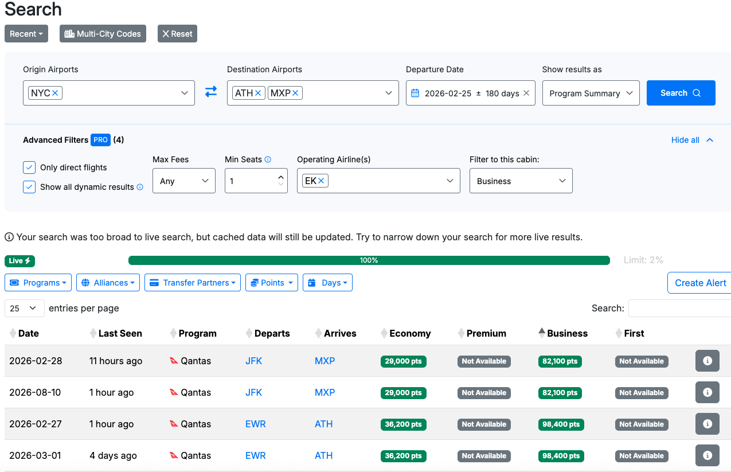Show info icon for 2026-03-01 flight
This screenshot has width=731, height=472.
pos(707,455)
